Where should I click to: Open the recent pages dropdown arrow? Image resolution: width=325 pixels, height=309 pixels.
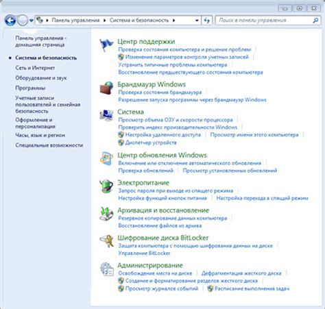coord(32,21)
